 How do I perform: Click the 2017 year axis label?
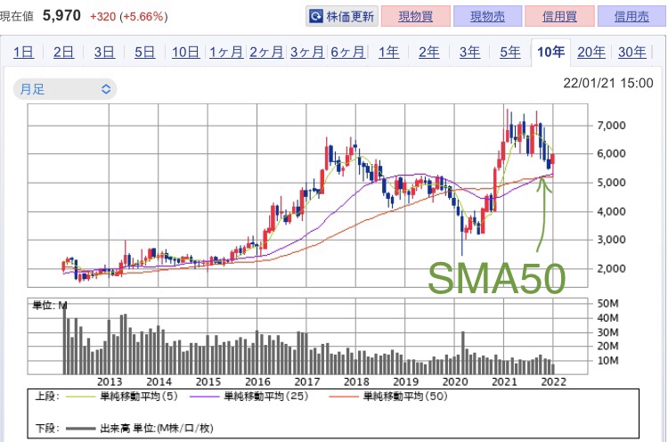pos(306,381)
